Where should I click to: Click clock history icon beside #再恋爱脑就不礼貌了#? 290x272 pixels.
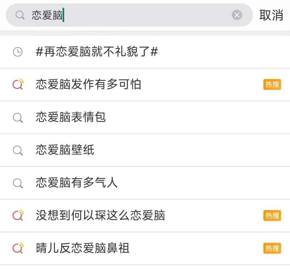click(18, 52)
